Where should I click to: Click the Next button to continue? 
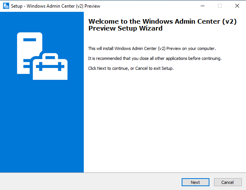[x=195, y=182]
